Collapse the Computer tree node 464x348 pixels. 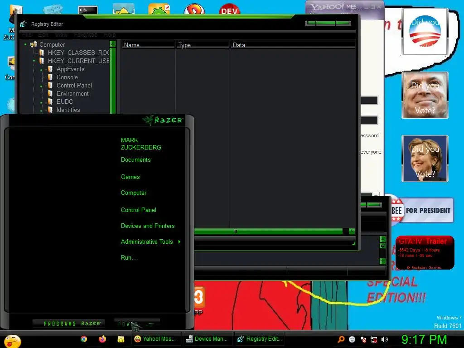25,44
